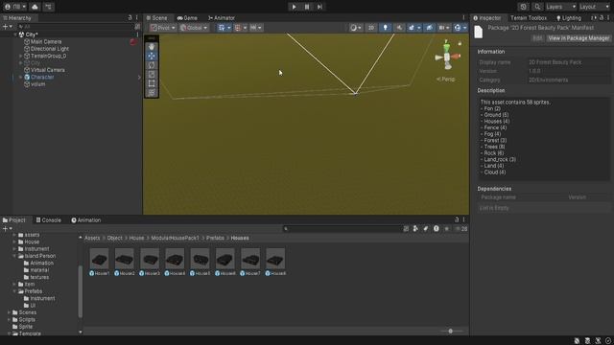The height and width of the screenshot is (345, 614).
Task: Select the Hand view tool
Action: pyautogui.click(x=152, y=47)
